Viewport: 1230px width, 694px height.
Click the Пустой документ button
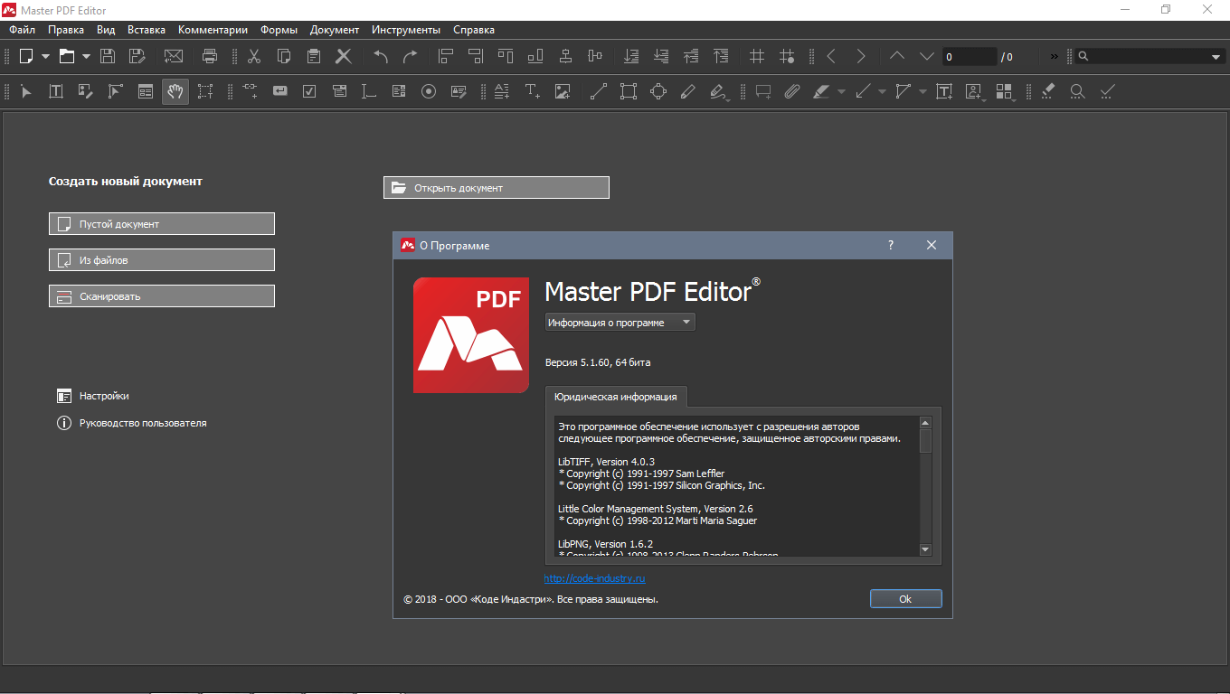point(162,224)
